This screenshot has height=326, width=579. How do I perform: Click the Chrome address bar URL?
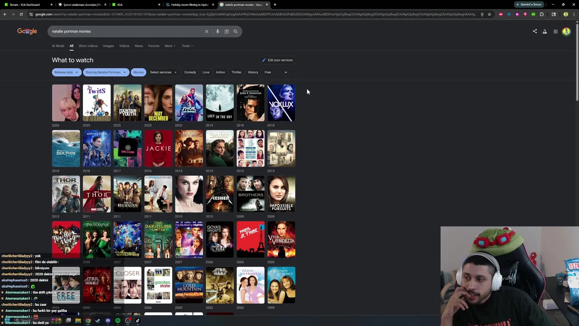point(256,14)
